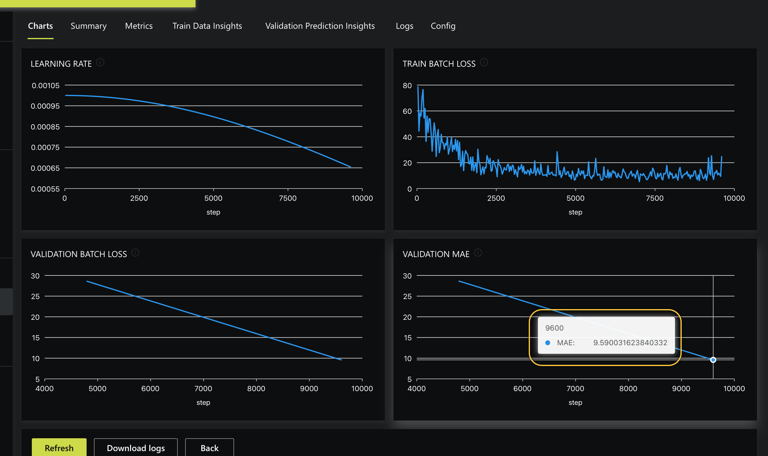Click the 9600 step tooltip label
Screen dimensions: 768x456
point(554,328)
